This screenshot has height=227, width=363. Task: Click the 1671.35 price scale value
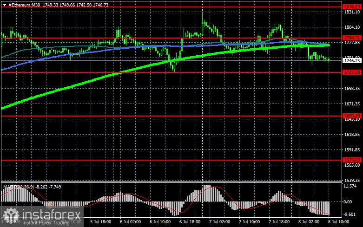click(x=352, y=104)
